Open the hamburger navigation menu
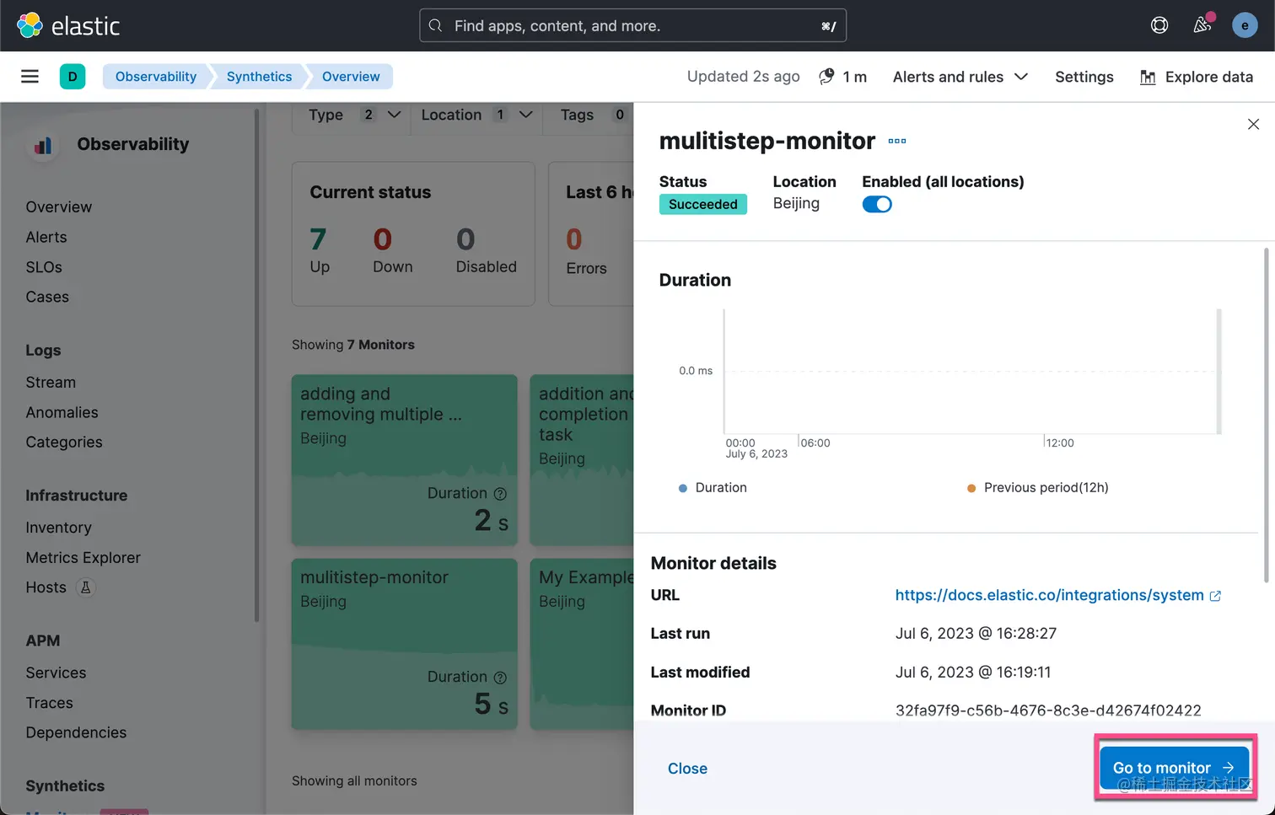The width and height of the screenshot is (1275, 815). click(x=30, y=77)
